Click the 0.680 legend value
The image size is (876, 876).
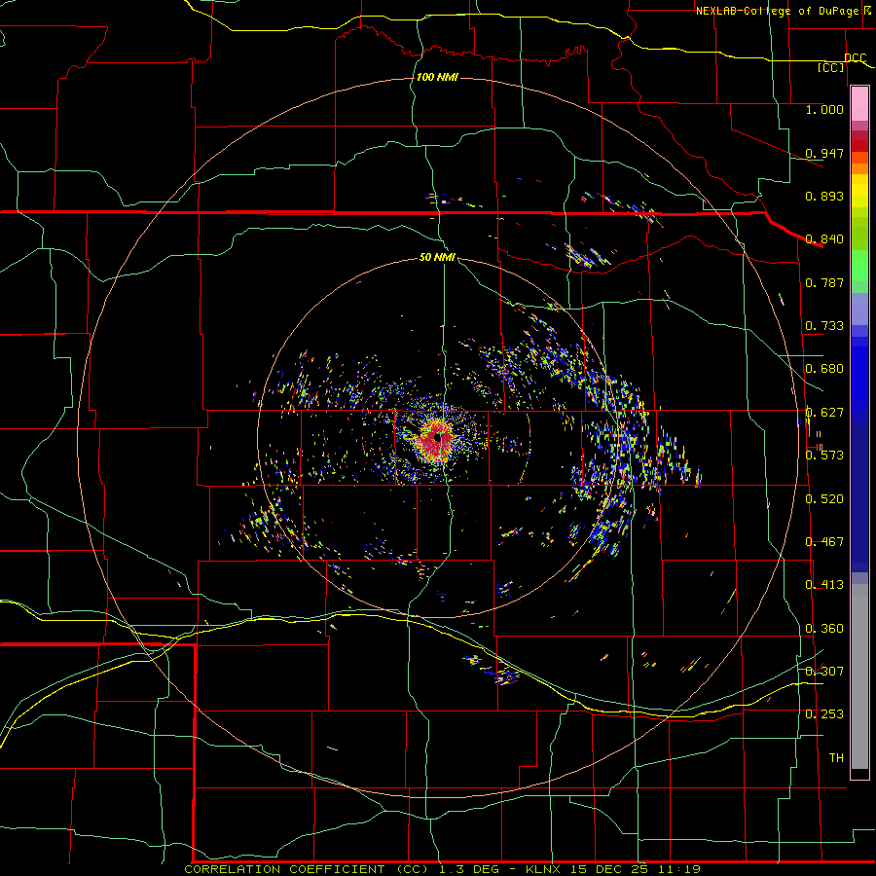click(824, 369)
